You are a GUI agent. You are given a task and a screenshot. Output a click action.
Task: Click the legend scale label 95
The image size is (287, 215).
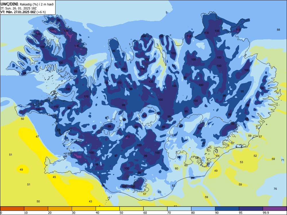(x=241, y=213)
